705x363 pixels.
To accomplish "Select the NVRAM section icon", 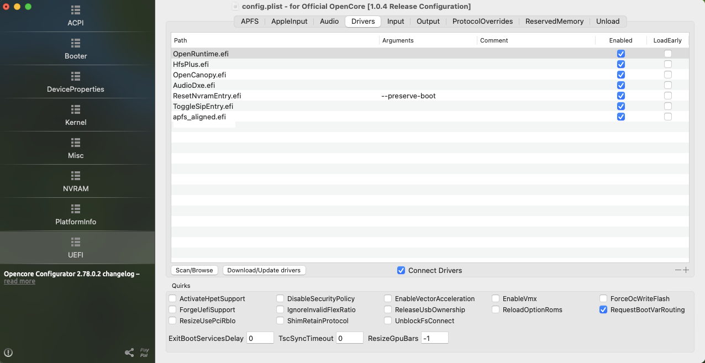I will pos(76,176).
